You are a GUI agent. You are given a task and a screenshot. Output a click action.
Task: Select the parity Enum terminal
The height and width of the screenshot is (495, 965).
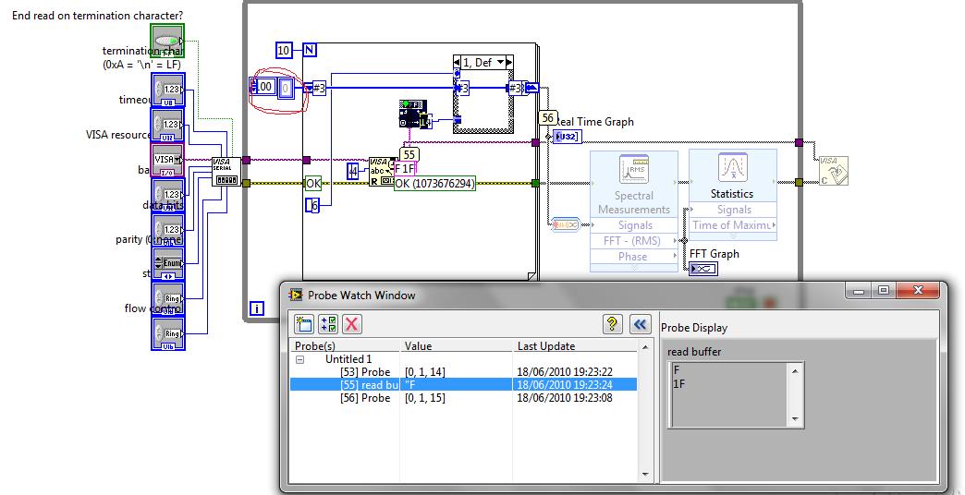tap(167, 264)
